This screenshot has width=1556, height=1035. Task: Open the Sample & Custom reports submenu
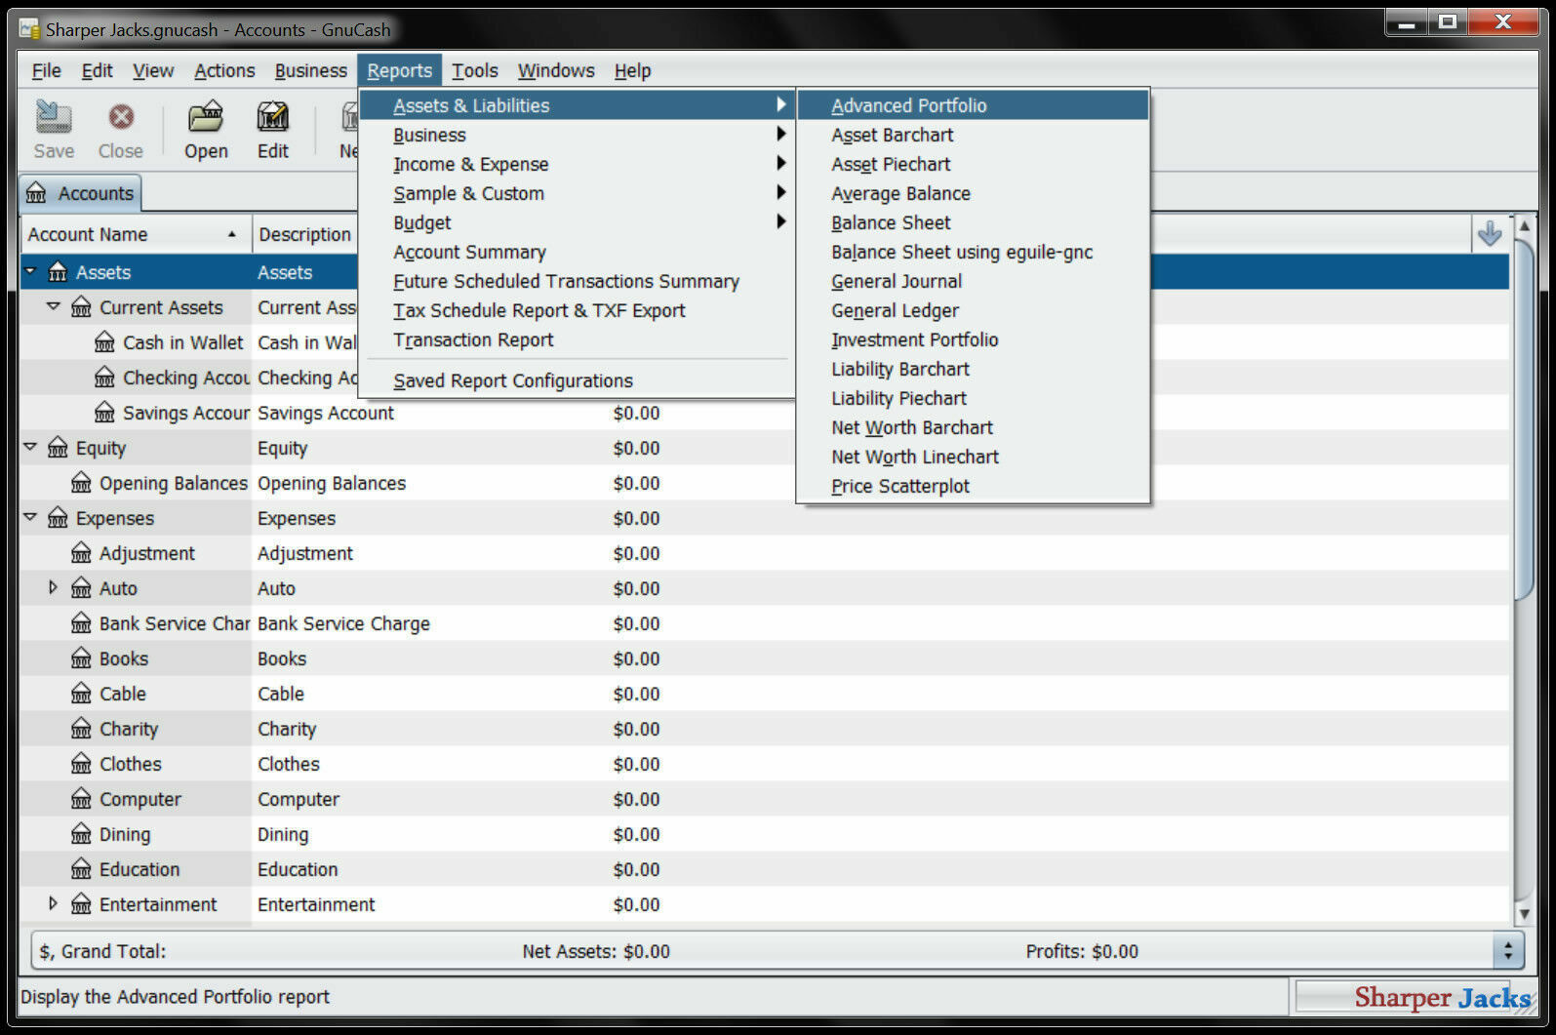pos(577,193)
